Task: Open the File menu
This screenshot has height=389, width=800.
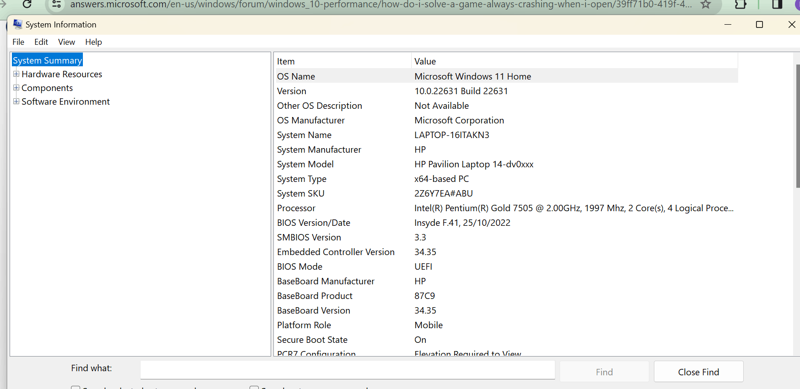Action: 18,42
